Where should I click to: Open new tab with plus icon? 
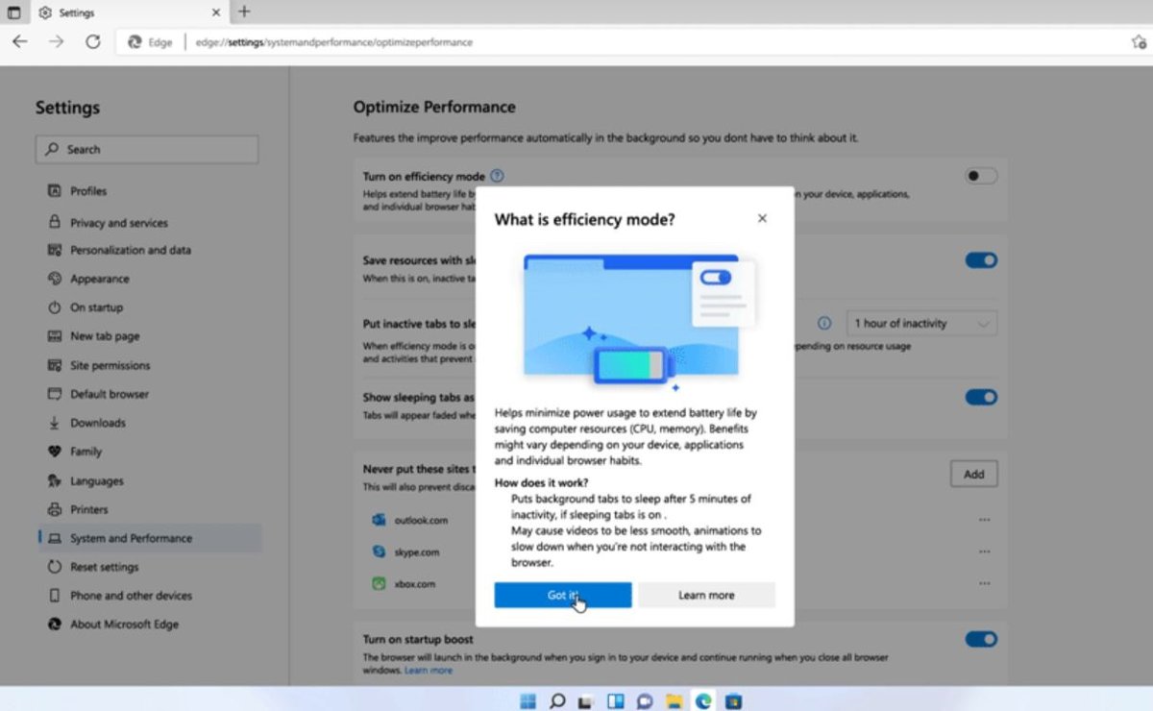point(244,12)
